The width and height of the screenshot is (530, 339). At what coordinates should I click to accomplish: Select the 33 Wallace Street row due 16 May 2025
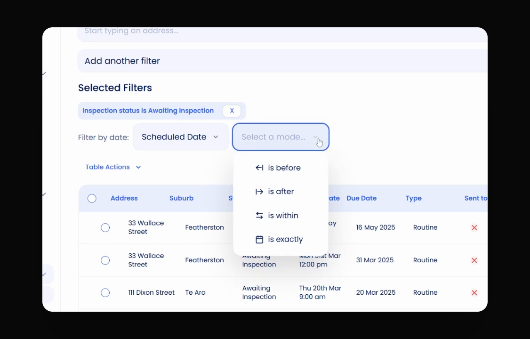[x=105, y=227]
